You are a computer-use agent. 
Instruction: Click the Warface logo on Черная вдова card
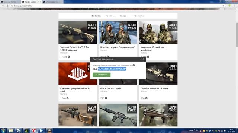(132, 26)
